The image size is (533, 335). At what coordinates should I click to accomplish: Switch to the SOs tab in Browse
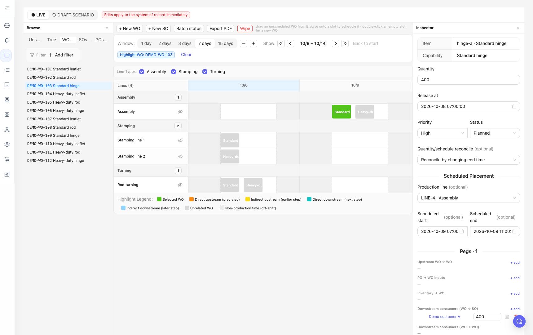coord(85,40)
